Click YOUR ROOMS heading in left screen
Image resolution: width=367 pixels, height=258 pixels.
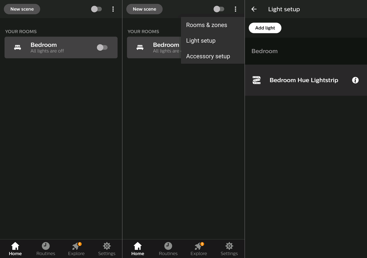pyautogui.click(x=21, y=32)
